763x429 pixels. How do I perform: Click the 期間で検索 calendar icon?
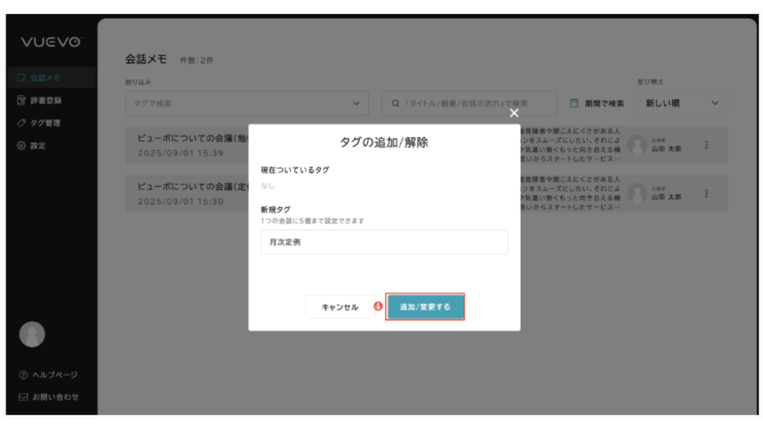(x=574, y=104)
